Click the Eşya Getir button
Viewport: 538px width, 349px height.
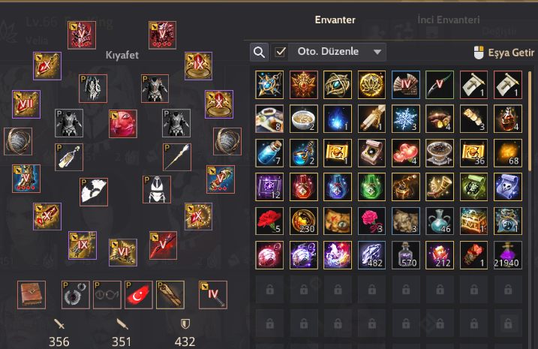click(503, 53)
